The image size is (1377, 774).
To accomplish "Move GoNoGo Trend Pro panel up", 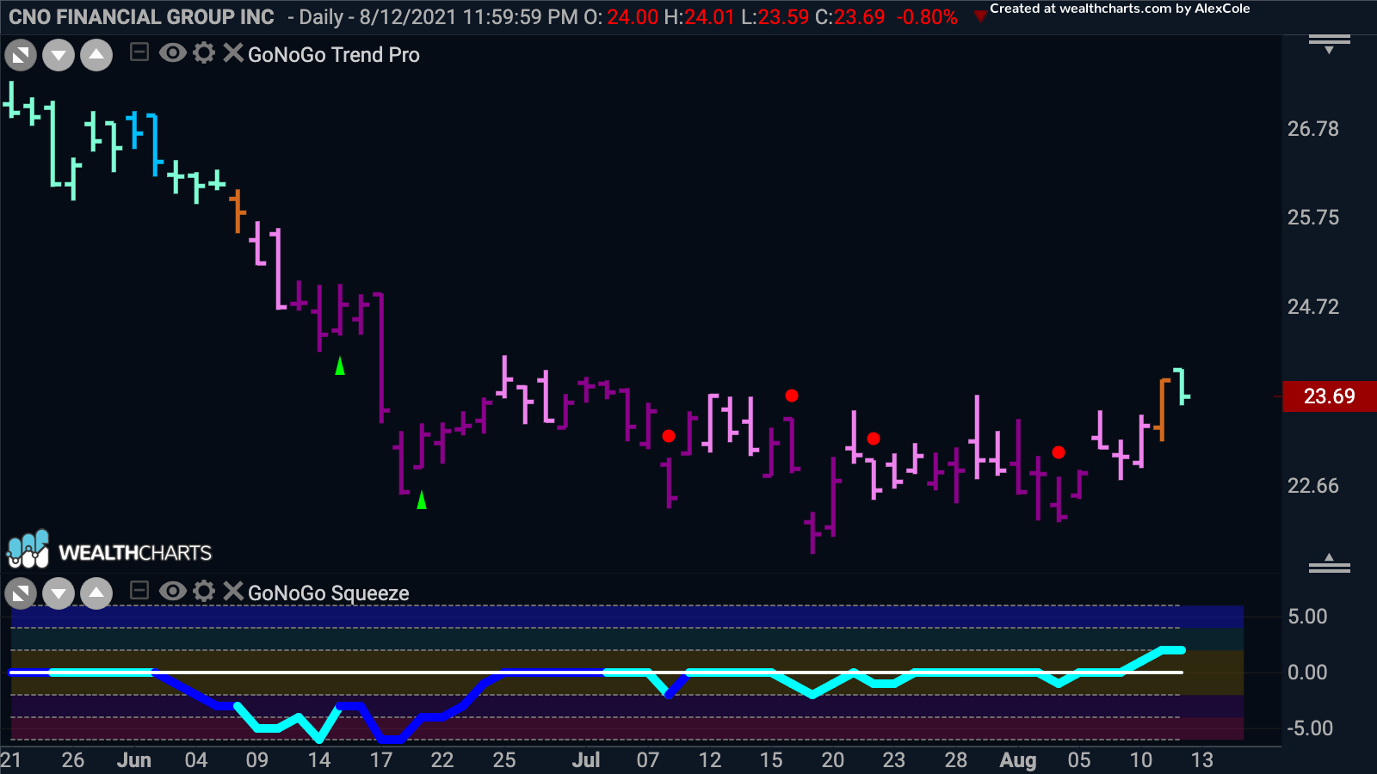I will (96, 56).
